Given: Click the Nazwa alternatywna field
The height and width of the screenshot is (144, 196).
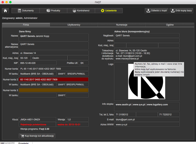Looking at the screenshot, I should coord(54,46).
